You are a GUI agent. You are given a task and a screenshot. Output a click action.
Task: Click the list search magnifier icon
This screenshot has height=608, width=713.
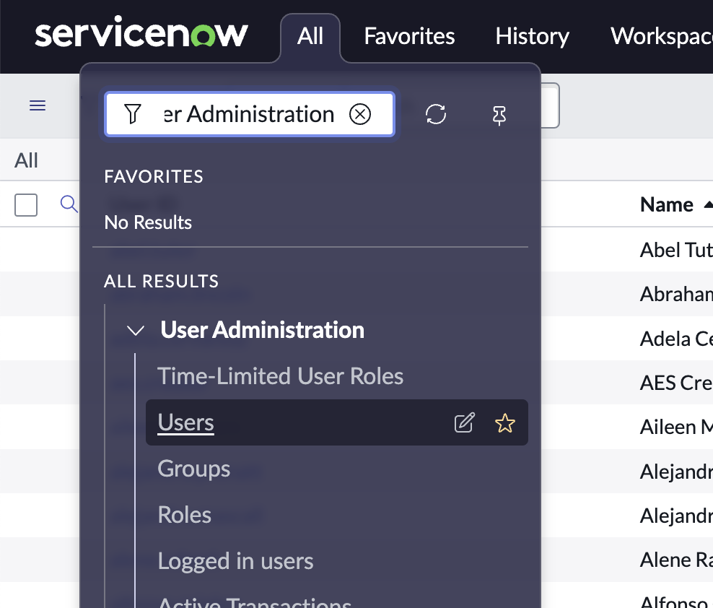click(x=69, y=204)
